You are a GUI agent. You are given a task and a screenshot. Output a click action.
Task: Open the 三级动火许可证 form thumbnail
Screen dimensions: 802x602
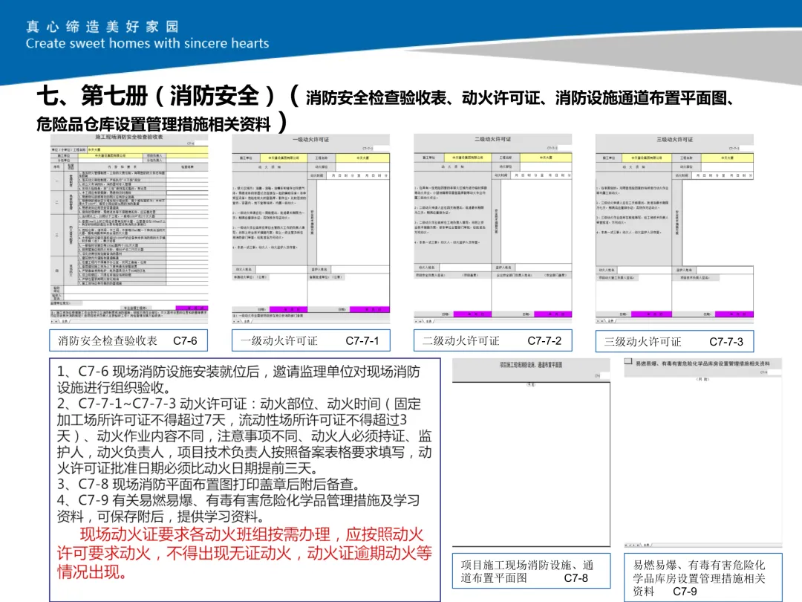[x=674, y=229]
